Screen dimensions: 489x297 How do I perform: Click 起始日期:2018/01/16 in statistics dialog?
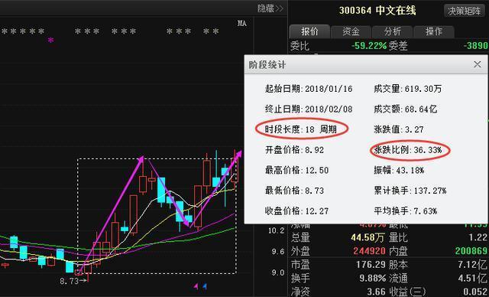(x=309, y=89)
